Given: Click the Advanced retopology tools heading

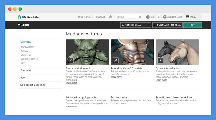Looking at the screenshot, I should click(x=81, y=98).
